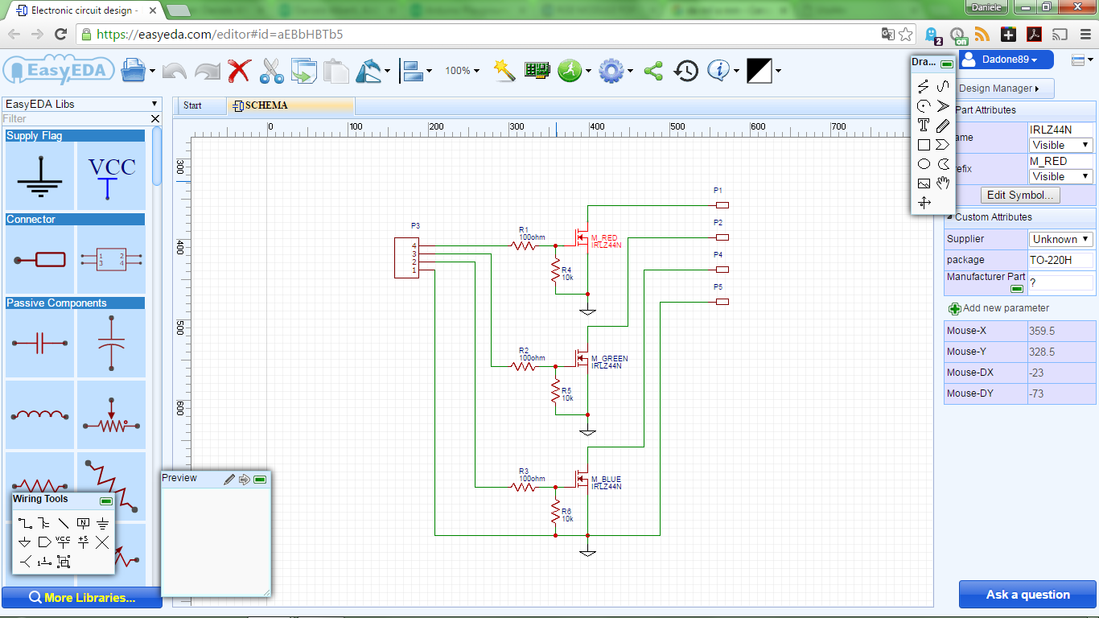Open the EasyEDA Libs dropdown
Viewport: 1099px width, 618px height.
click(x=81, y=104)
